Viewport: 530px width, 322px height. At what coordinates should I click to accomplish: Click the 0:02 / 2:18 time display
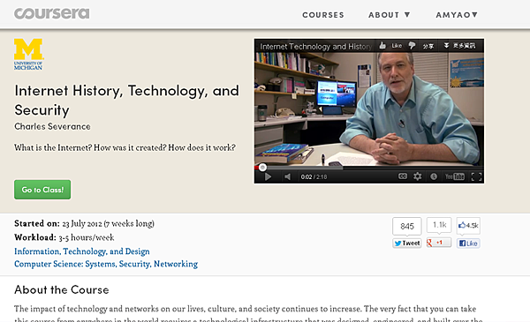tap(314, 176)
